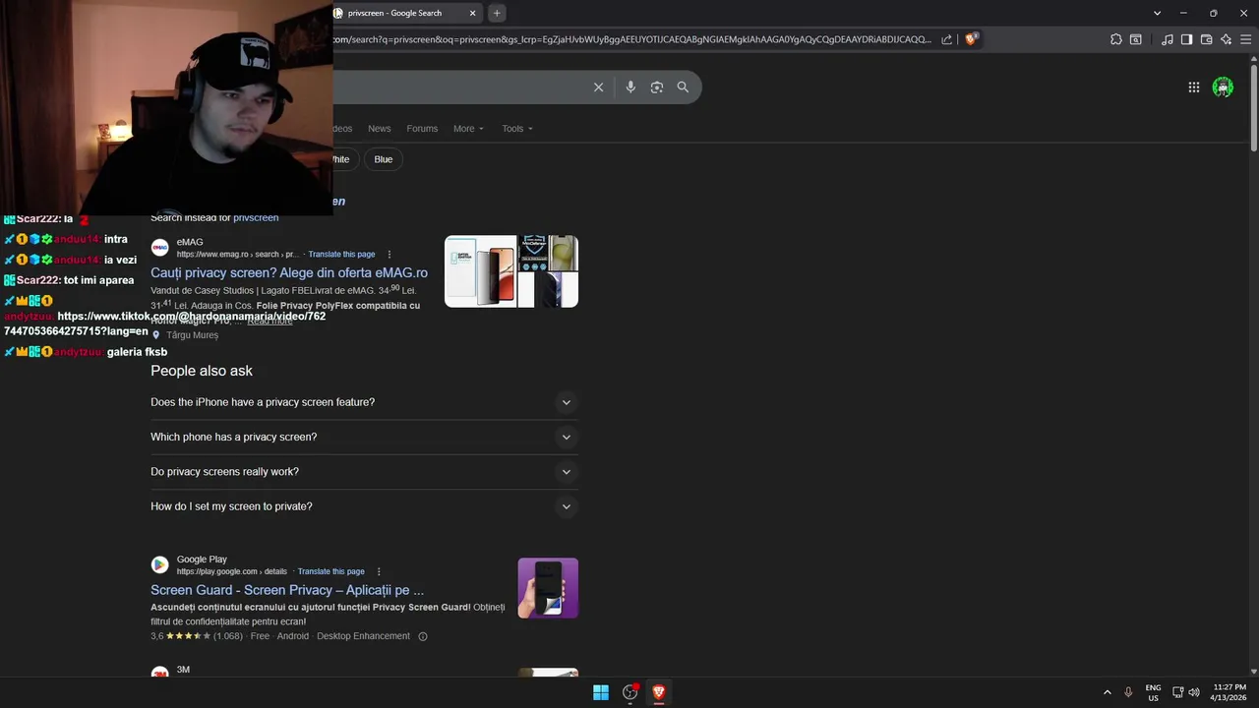
Task: Open the Brave Wallet icon
Action: pyautogui.click(x=1206, y=39)
